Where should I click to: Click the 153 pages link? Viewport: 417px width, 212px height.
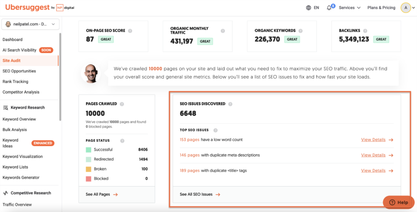click(189, 140)
